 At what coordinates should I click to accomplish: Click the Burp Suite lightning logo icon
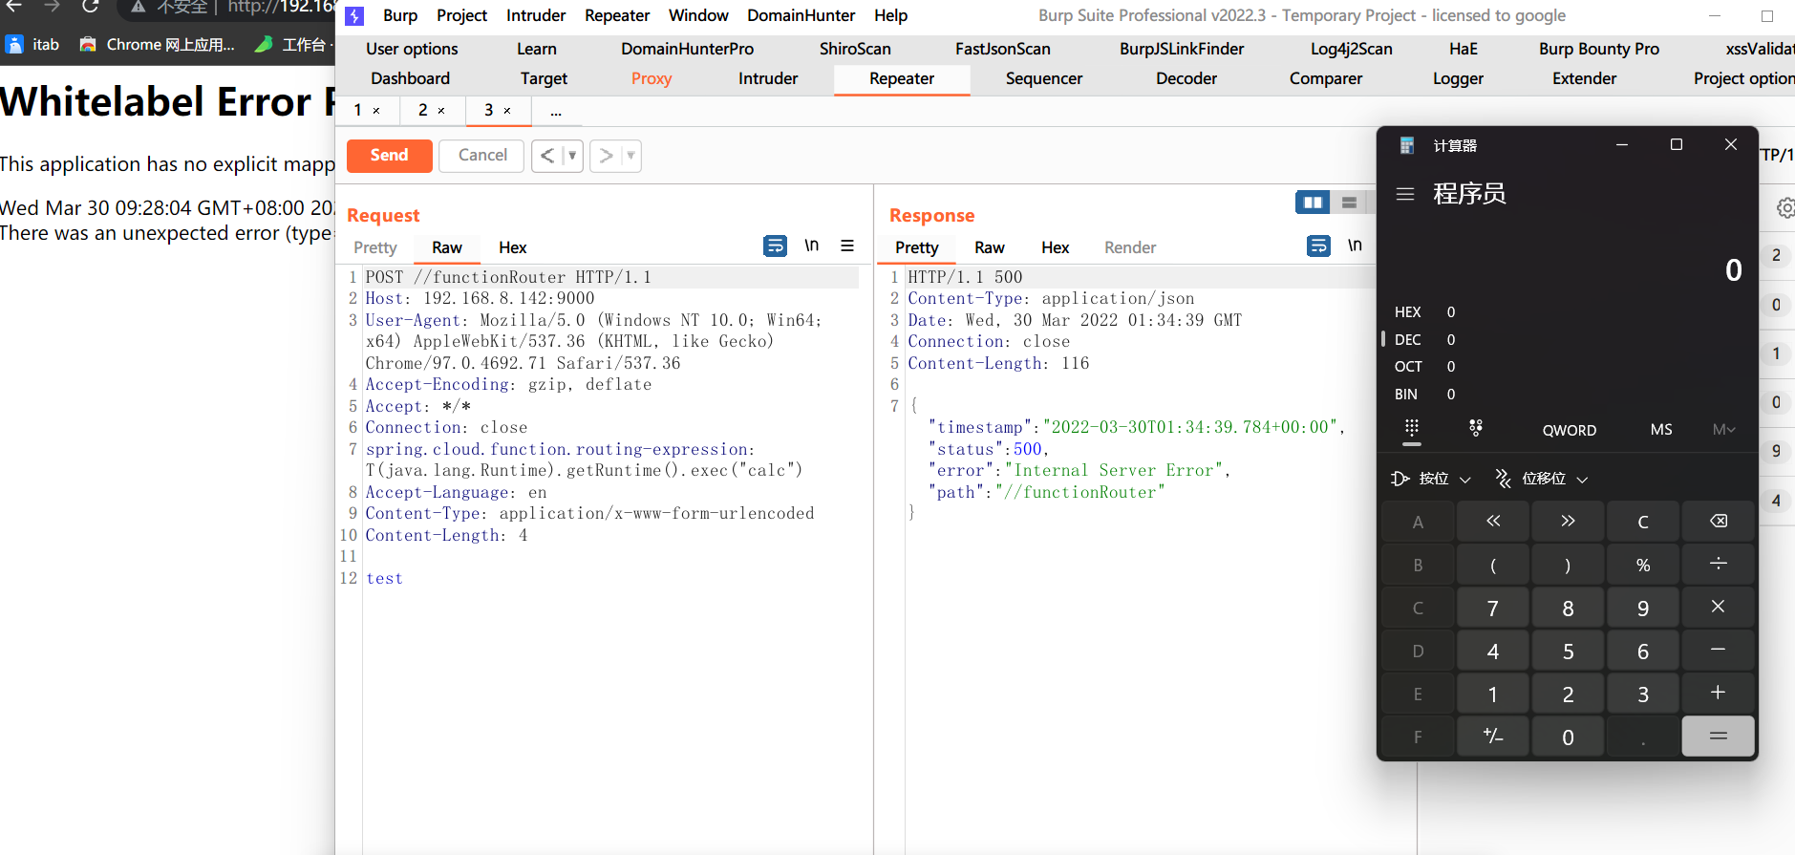pyautogui.click(x=354, y=15)
